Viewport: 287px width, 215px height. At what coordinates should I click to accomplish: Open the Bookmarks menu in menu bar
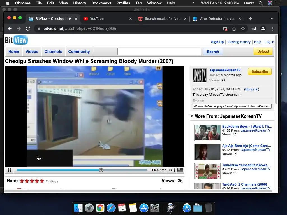click(101, 3)
